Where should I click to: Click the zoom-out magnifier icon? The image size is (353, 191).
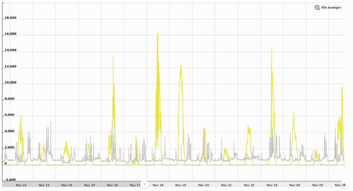pyautogui.click(x=317, y=8)
